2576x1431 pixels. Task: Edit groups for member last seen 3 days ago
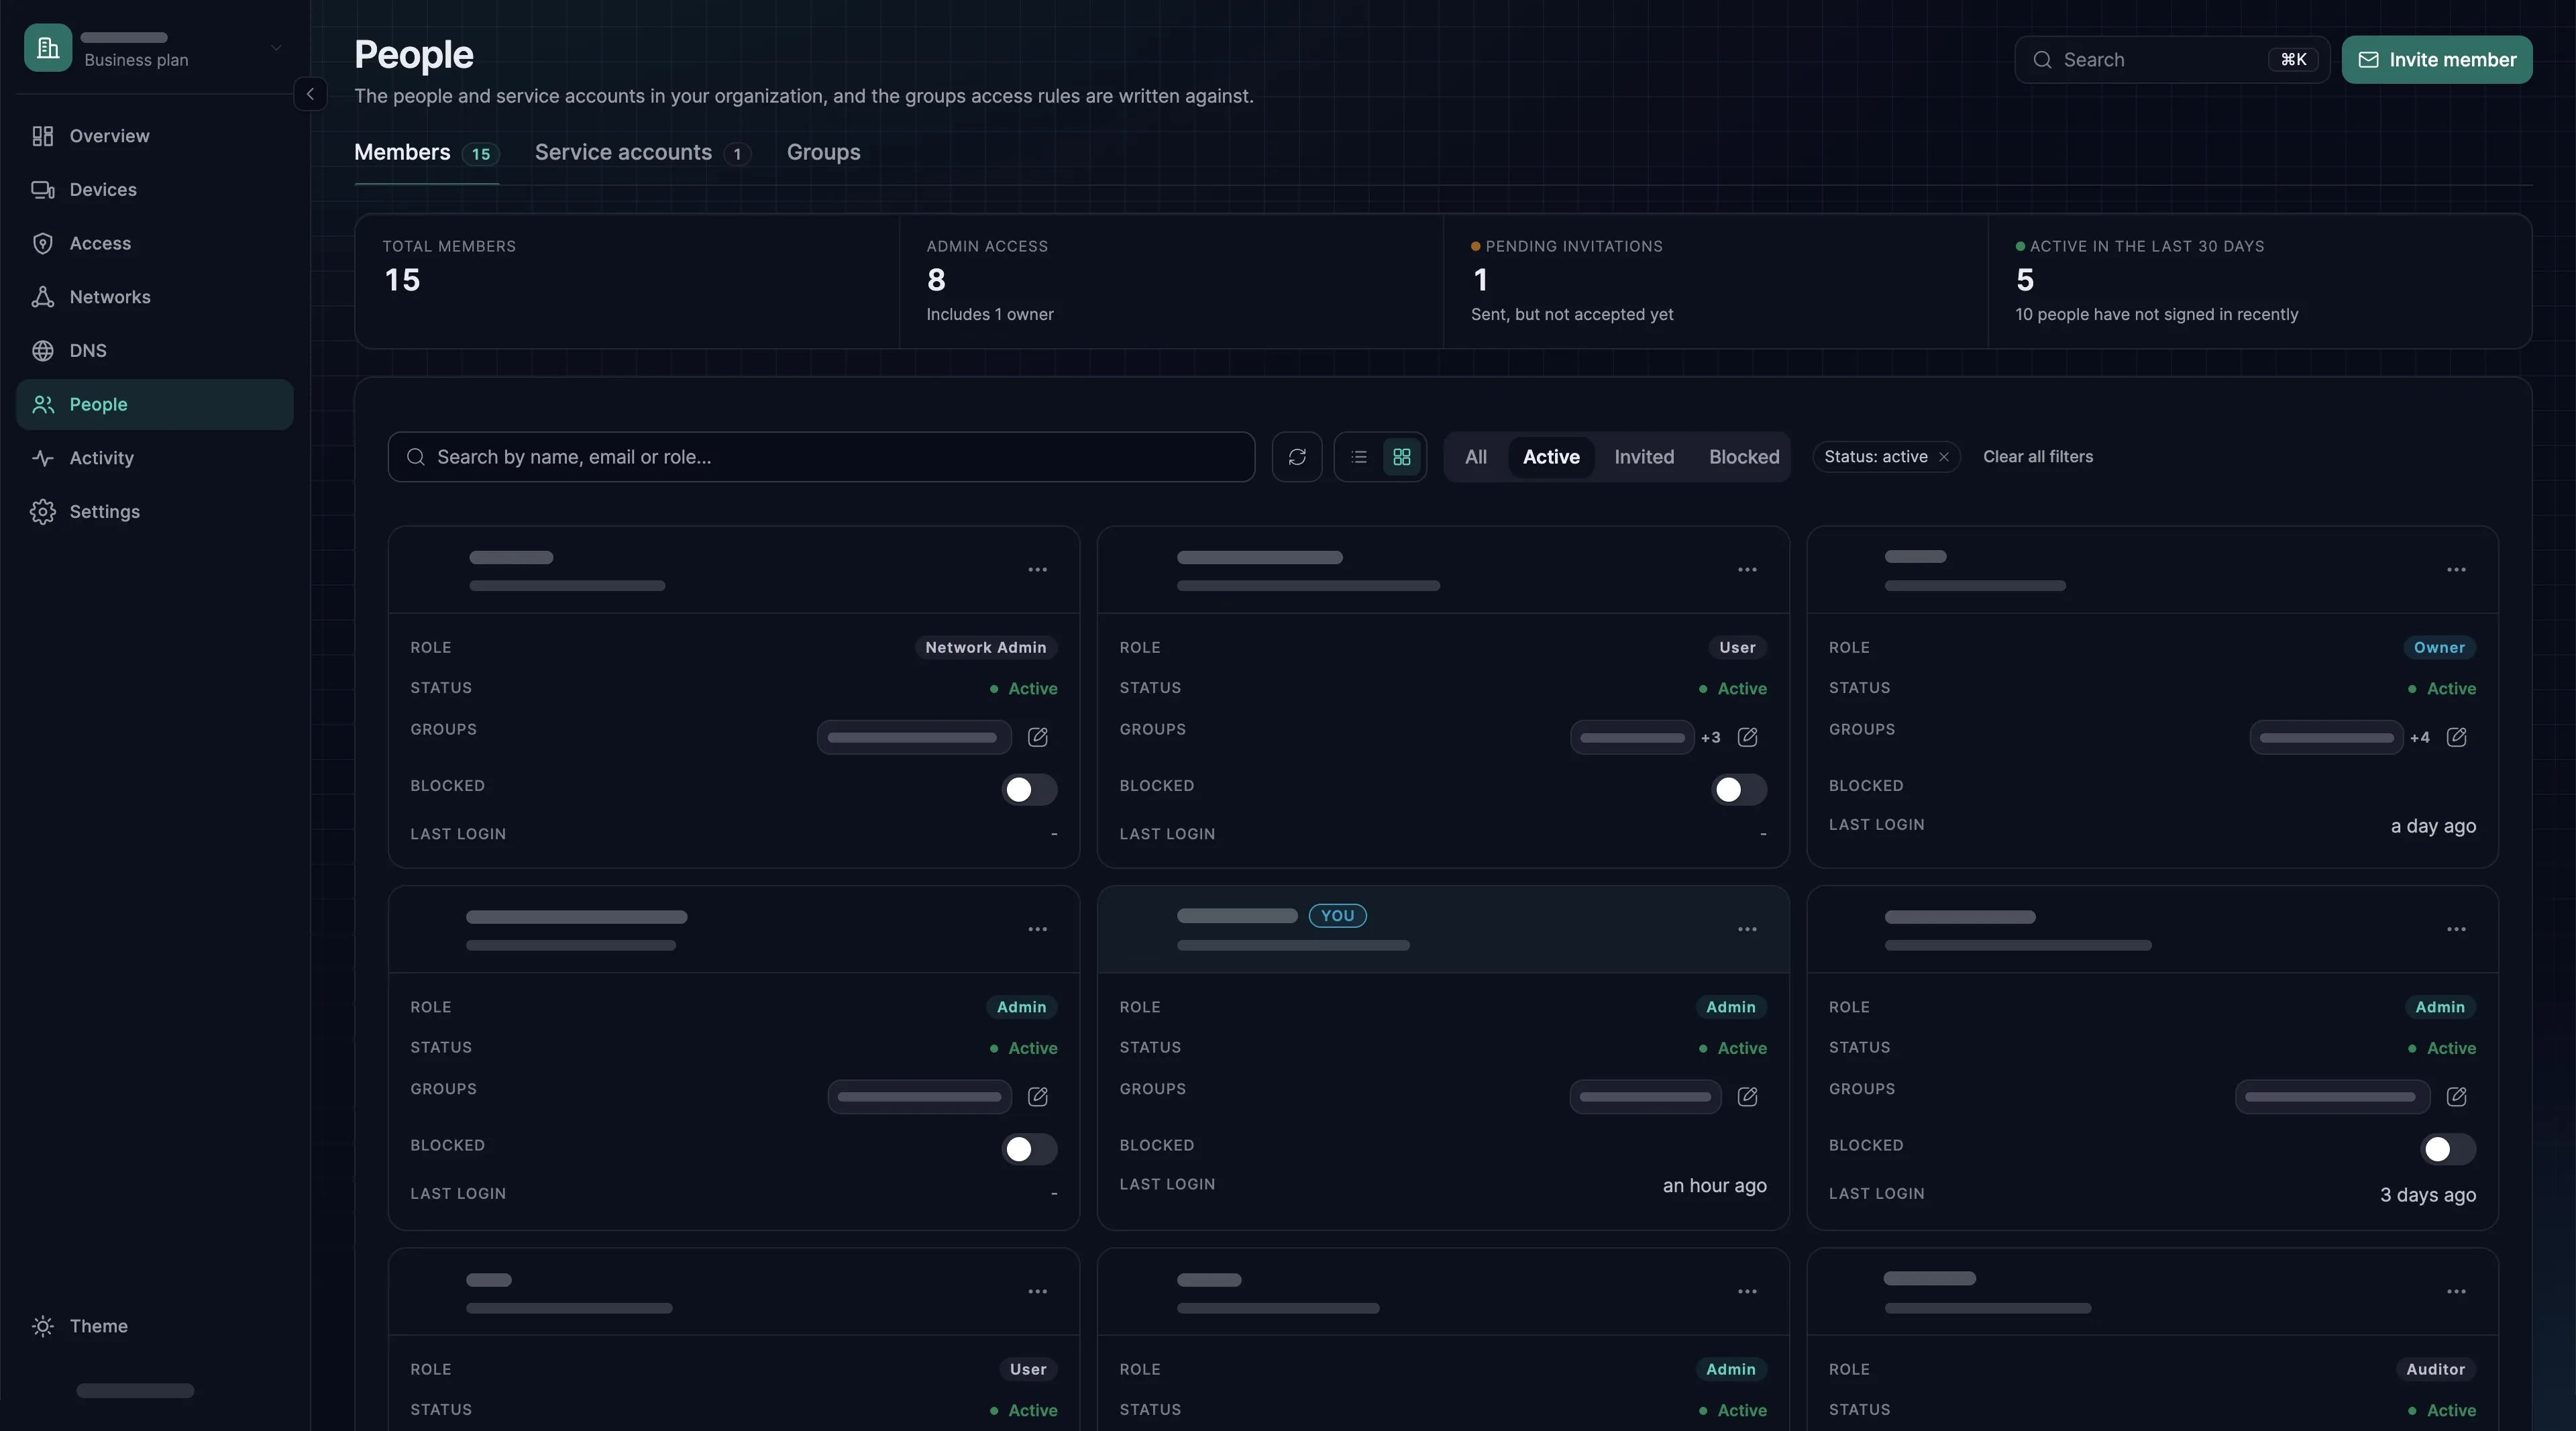(x=2456, y=1097)
